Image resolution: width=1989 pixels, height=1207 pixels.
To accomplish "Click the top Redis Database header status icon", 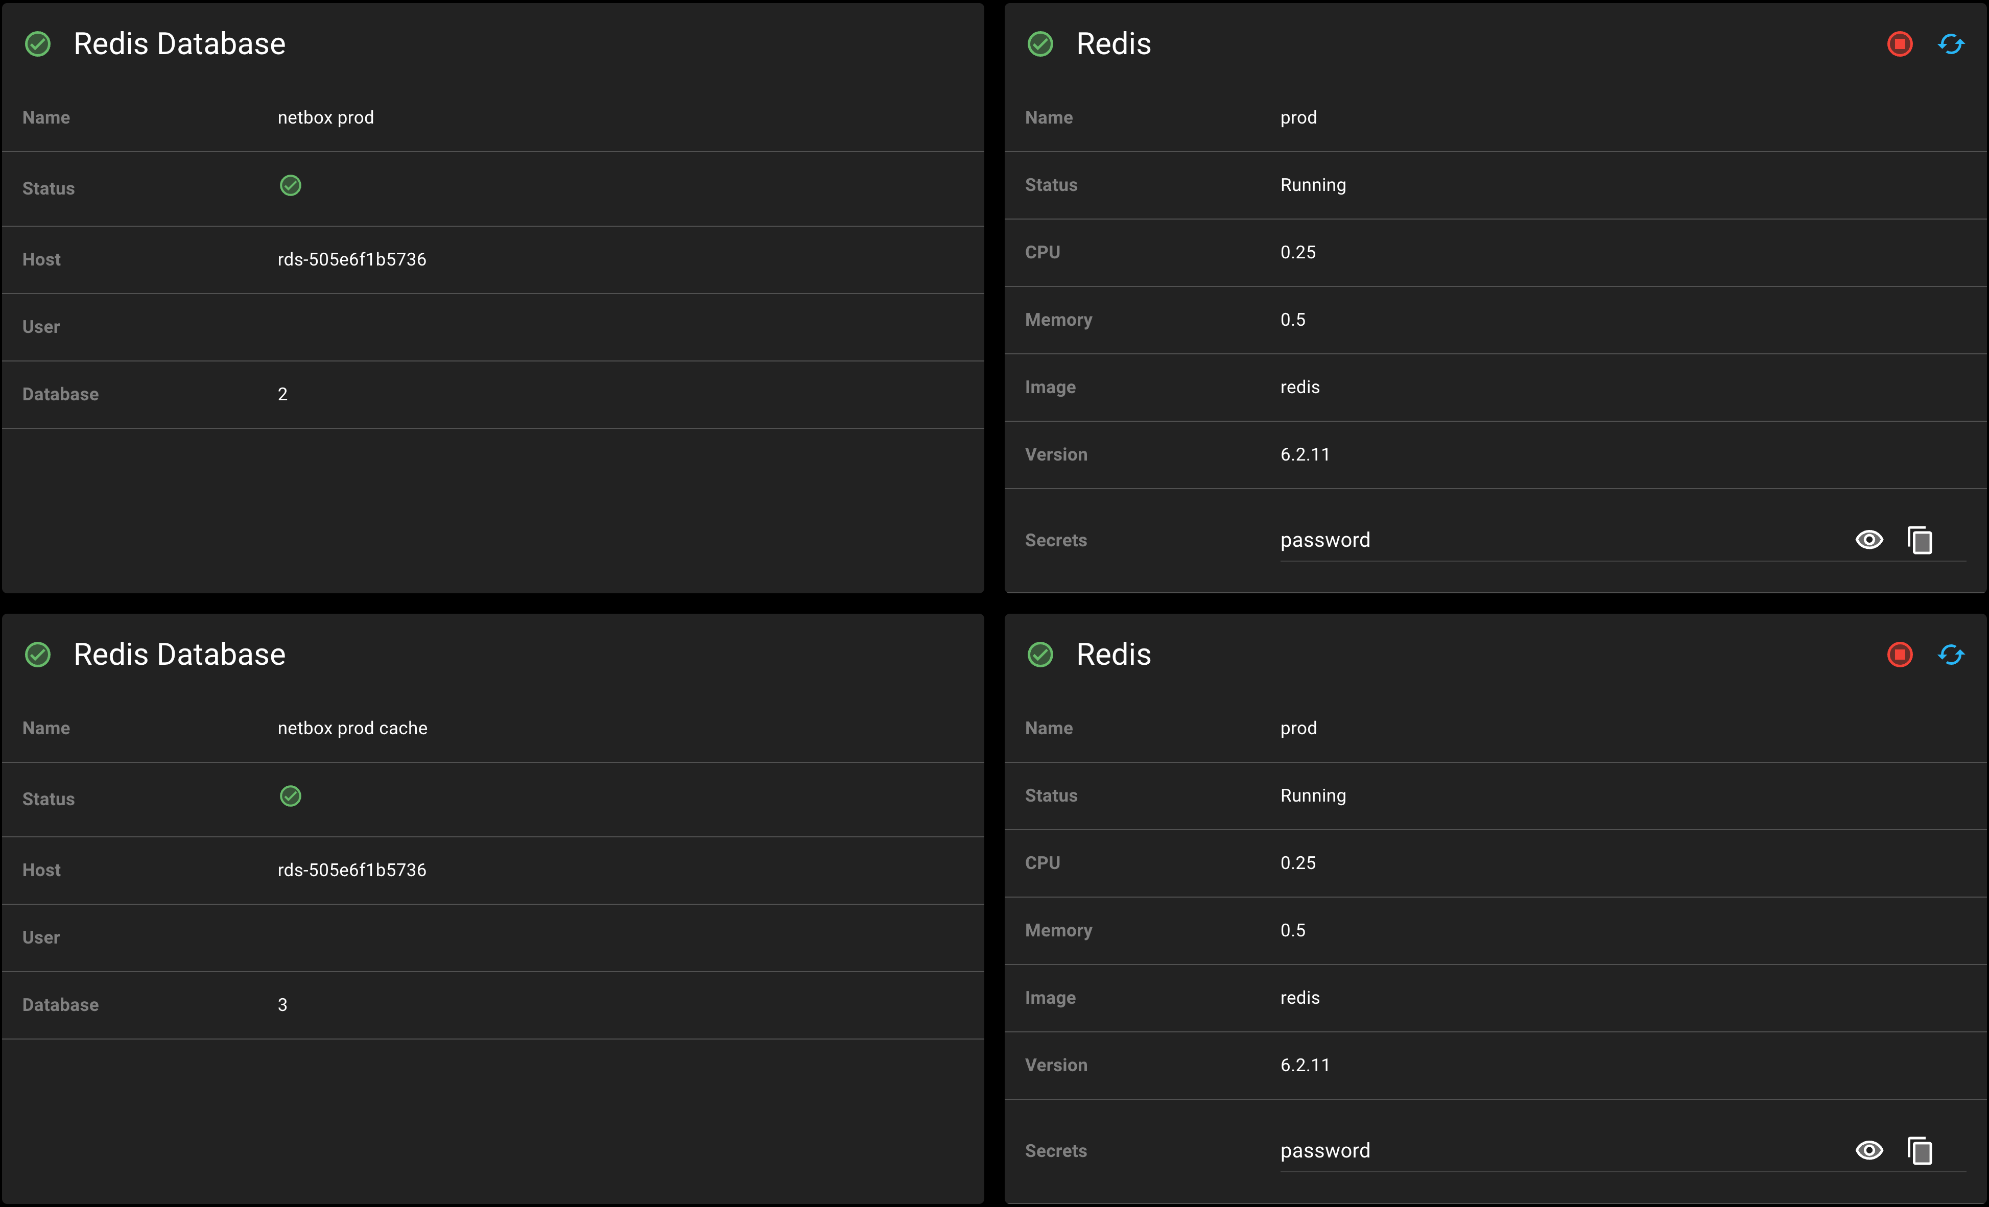I will tap(38, 43).
